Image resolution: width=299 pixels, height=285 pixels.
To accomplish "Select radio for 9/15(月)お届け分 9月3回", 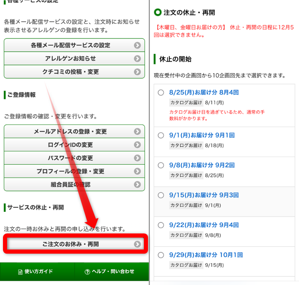I will tap(161, 195).
